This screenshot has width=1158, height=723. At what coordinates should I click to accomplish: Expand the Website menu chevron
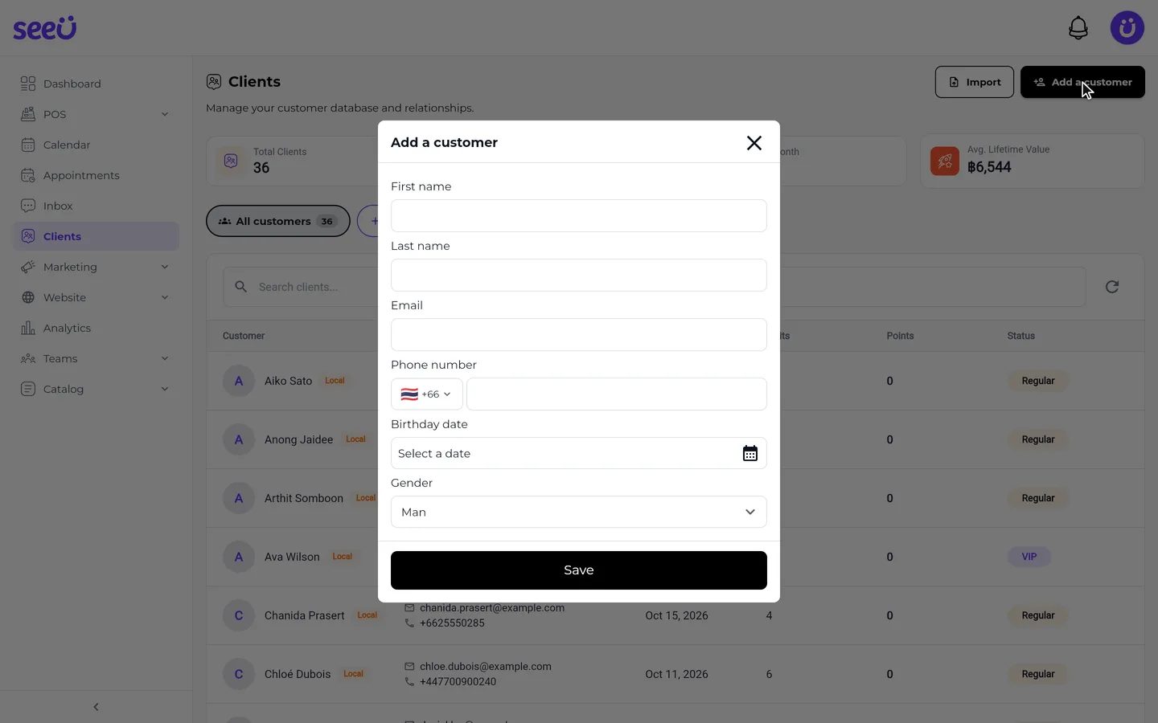(165, 297)
